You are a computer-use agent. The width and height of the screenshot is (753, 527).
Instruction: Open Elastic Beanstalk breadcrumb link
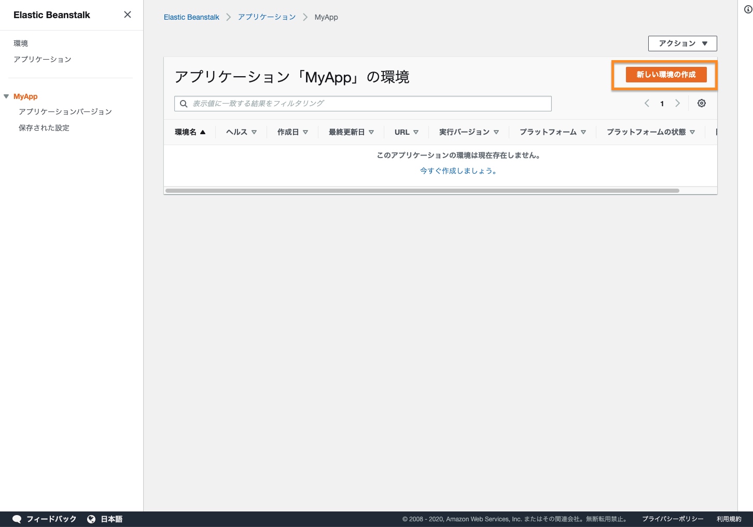tap(191, 17)
